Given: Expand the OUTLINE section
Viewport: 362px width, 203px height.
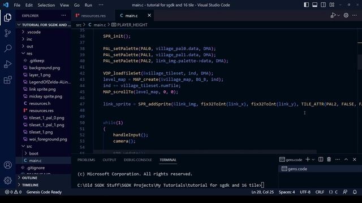Looking at the screenshot, I should 44,178.
